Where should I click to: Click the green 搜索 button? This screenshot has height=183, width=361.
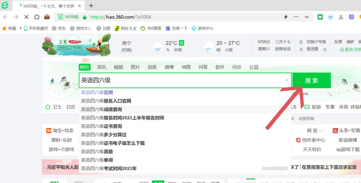tap(311, 81)
